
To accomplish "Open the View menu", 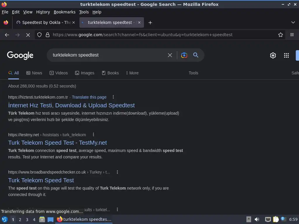I will (x=28, y=12).
